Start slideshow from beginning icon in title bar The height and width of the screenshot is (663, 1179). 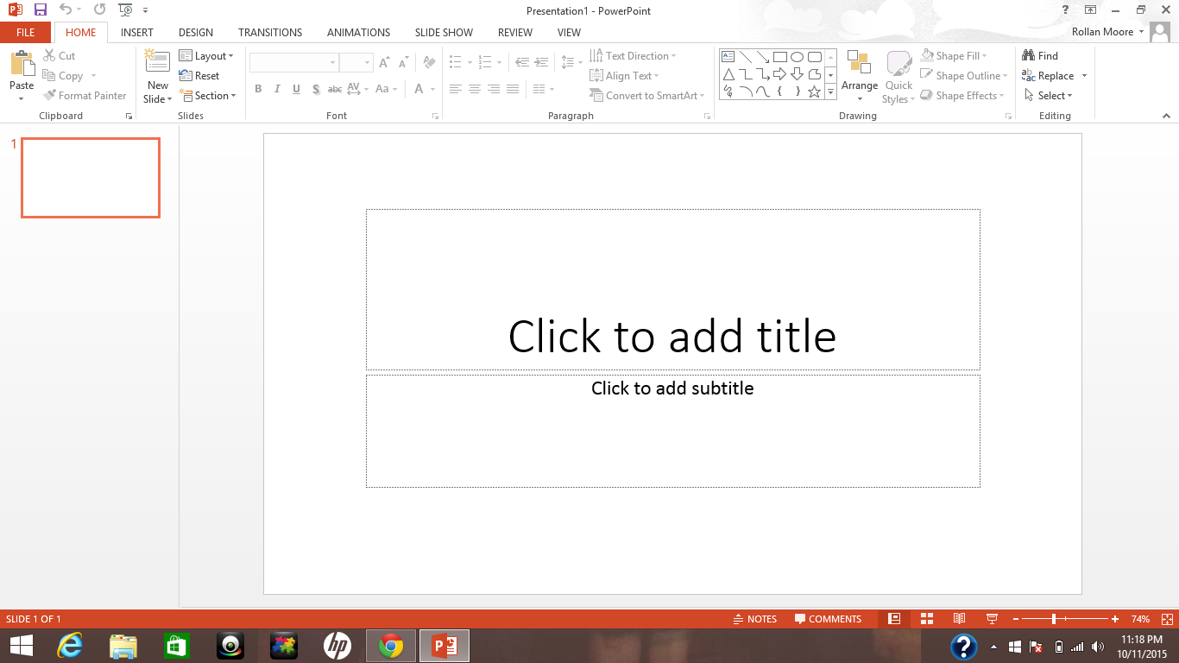point(126,9)
